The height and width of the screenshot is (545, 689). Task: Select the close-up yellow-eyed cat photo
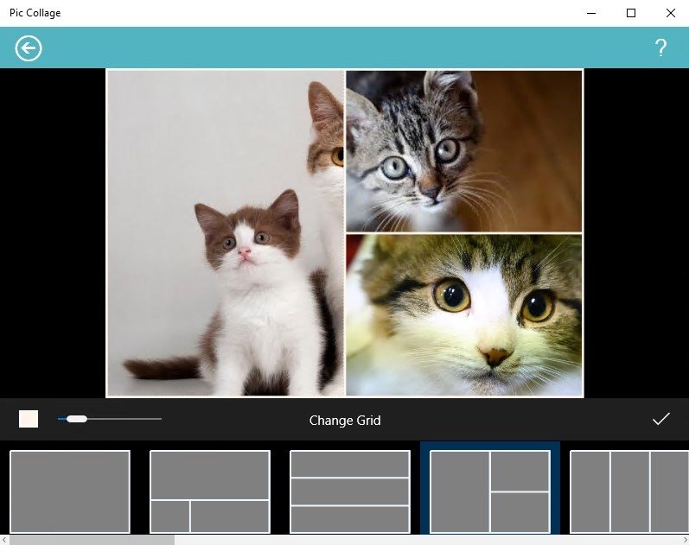point(464,315)
